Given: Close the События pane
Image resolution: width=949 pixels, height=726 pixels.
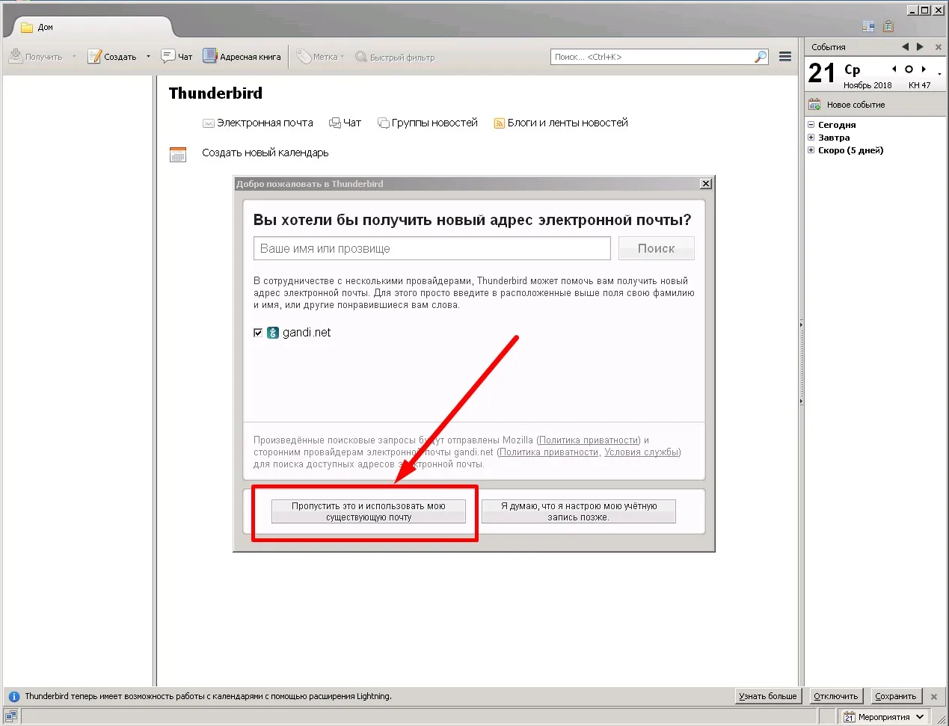Looking at the screenshot, I should tap(939, 47).
